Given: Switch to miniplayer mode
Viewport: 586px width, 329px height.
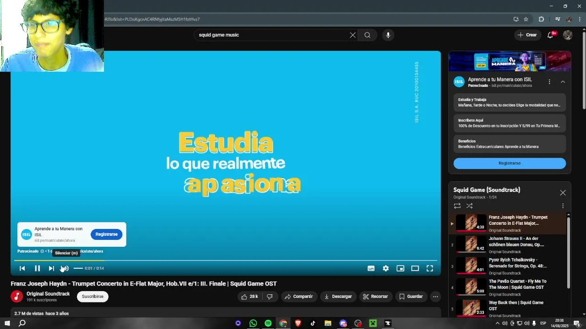Looking at the screenshot, I should pyautogui.click(x=400, y=269).
